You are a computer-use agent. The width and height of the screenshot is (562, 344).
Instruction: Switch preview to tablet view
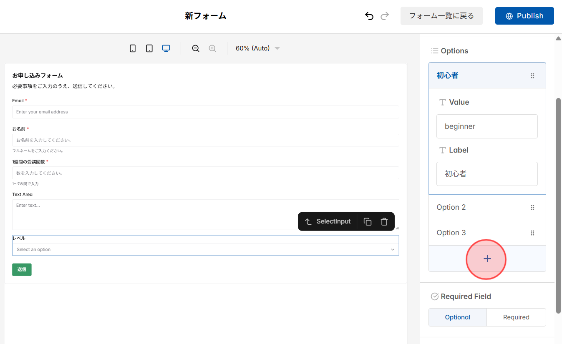[x=149, y=48]
